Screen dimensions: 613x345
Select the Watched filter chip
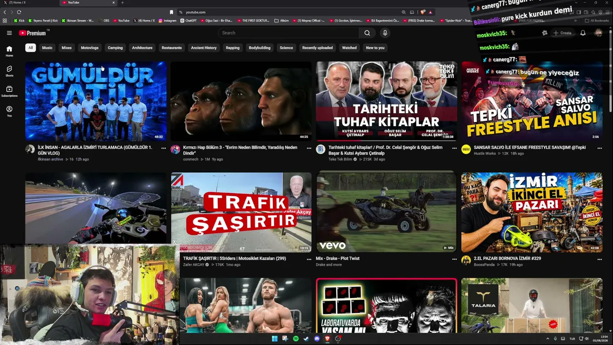[x=349, y=48]
